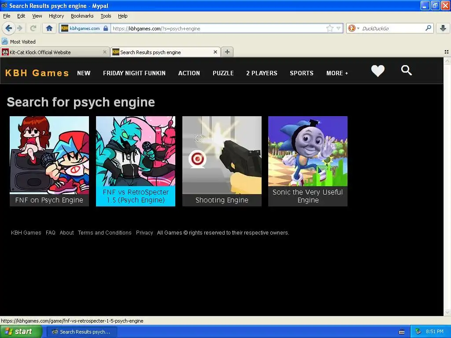
Task: Expand the MORE + navigation menu
Action: [337, 73]
